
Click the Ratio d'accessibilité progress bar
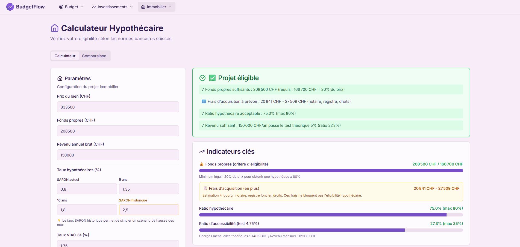pos(331,230)
